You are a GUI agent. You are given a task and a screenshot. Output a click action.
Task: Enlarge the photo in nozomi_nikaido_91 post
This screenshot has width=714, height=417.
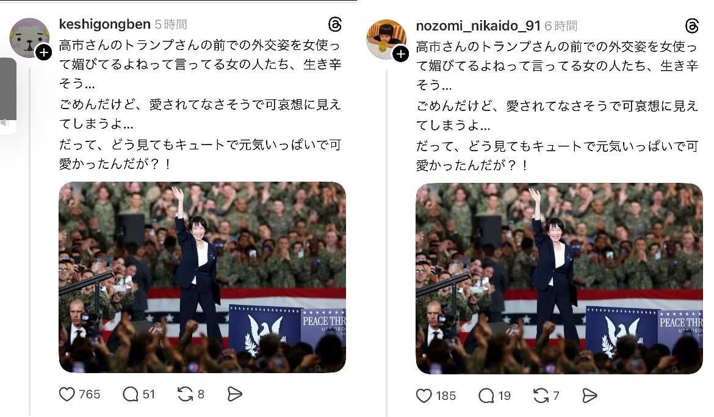pos(559,279)
